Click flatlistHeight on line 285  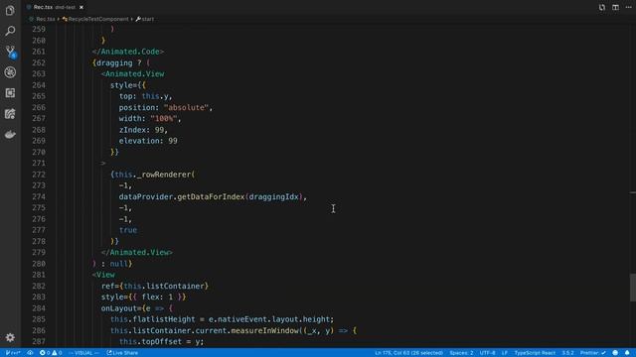[x=164, y=319]
